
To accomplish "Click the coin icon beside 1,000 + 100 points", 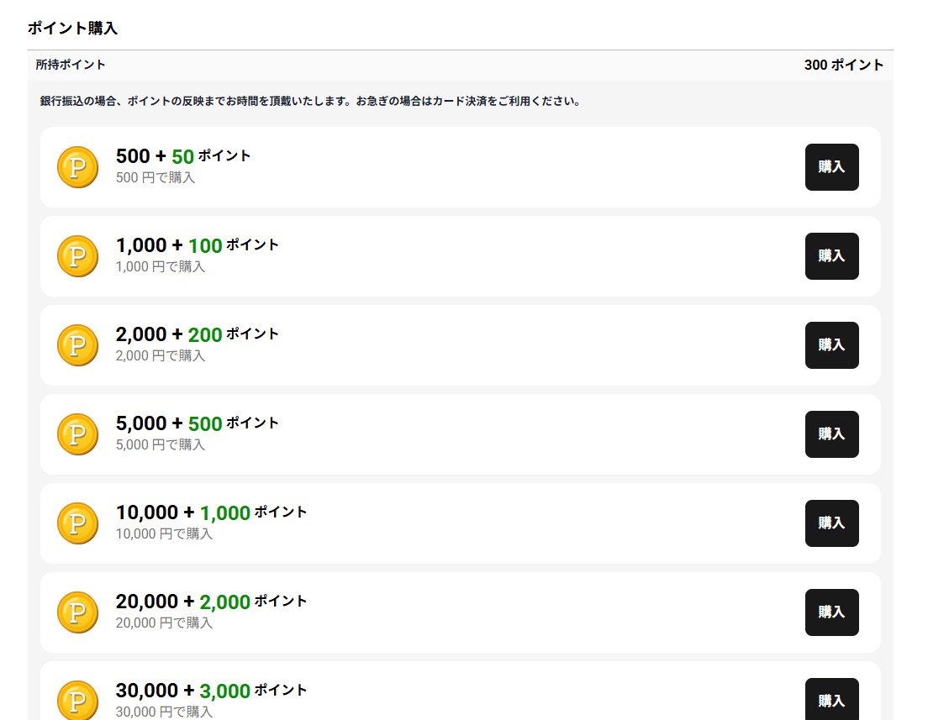I will pos(77,256).
